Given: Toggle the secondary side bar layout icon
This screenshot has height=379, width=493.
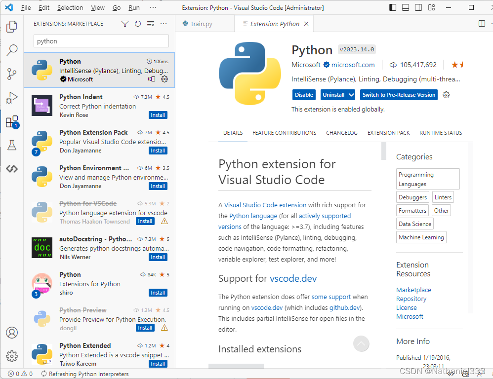Looking at the screenshot, I should pyautogui.click(x=418, y=7).
